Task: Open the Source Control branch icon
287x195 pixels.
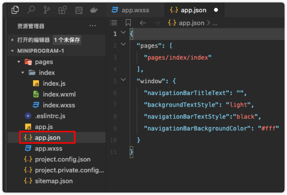Action: click(x=47, y=10)
